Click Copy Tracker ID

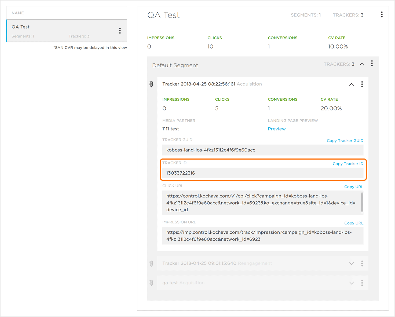348,164
